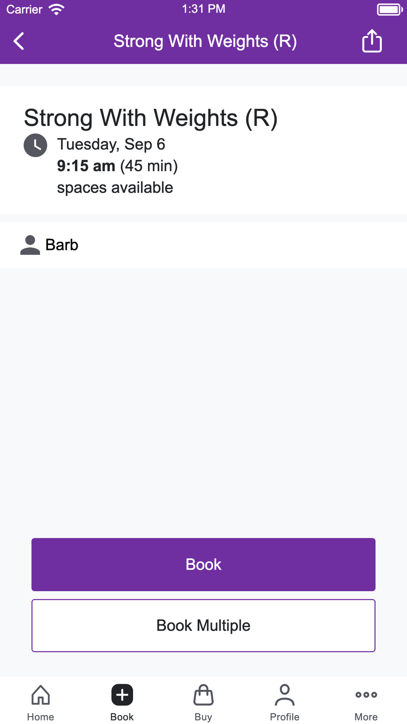Tap the clock icon beside class date
Viewport: 407px width, 724px height.
(35, 145)
